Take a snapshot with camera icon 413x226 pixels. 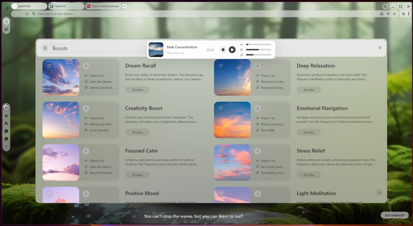coord(382,14)
